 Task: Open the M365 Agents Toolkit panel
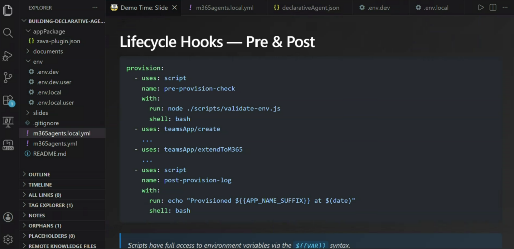8,145
